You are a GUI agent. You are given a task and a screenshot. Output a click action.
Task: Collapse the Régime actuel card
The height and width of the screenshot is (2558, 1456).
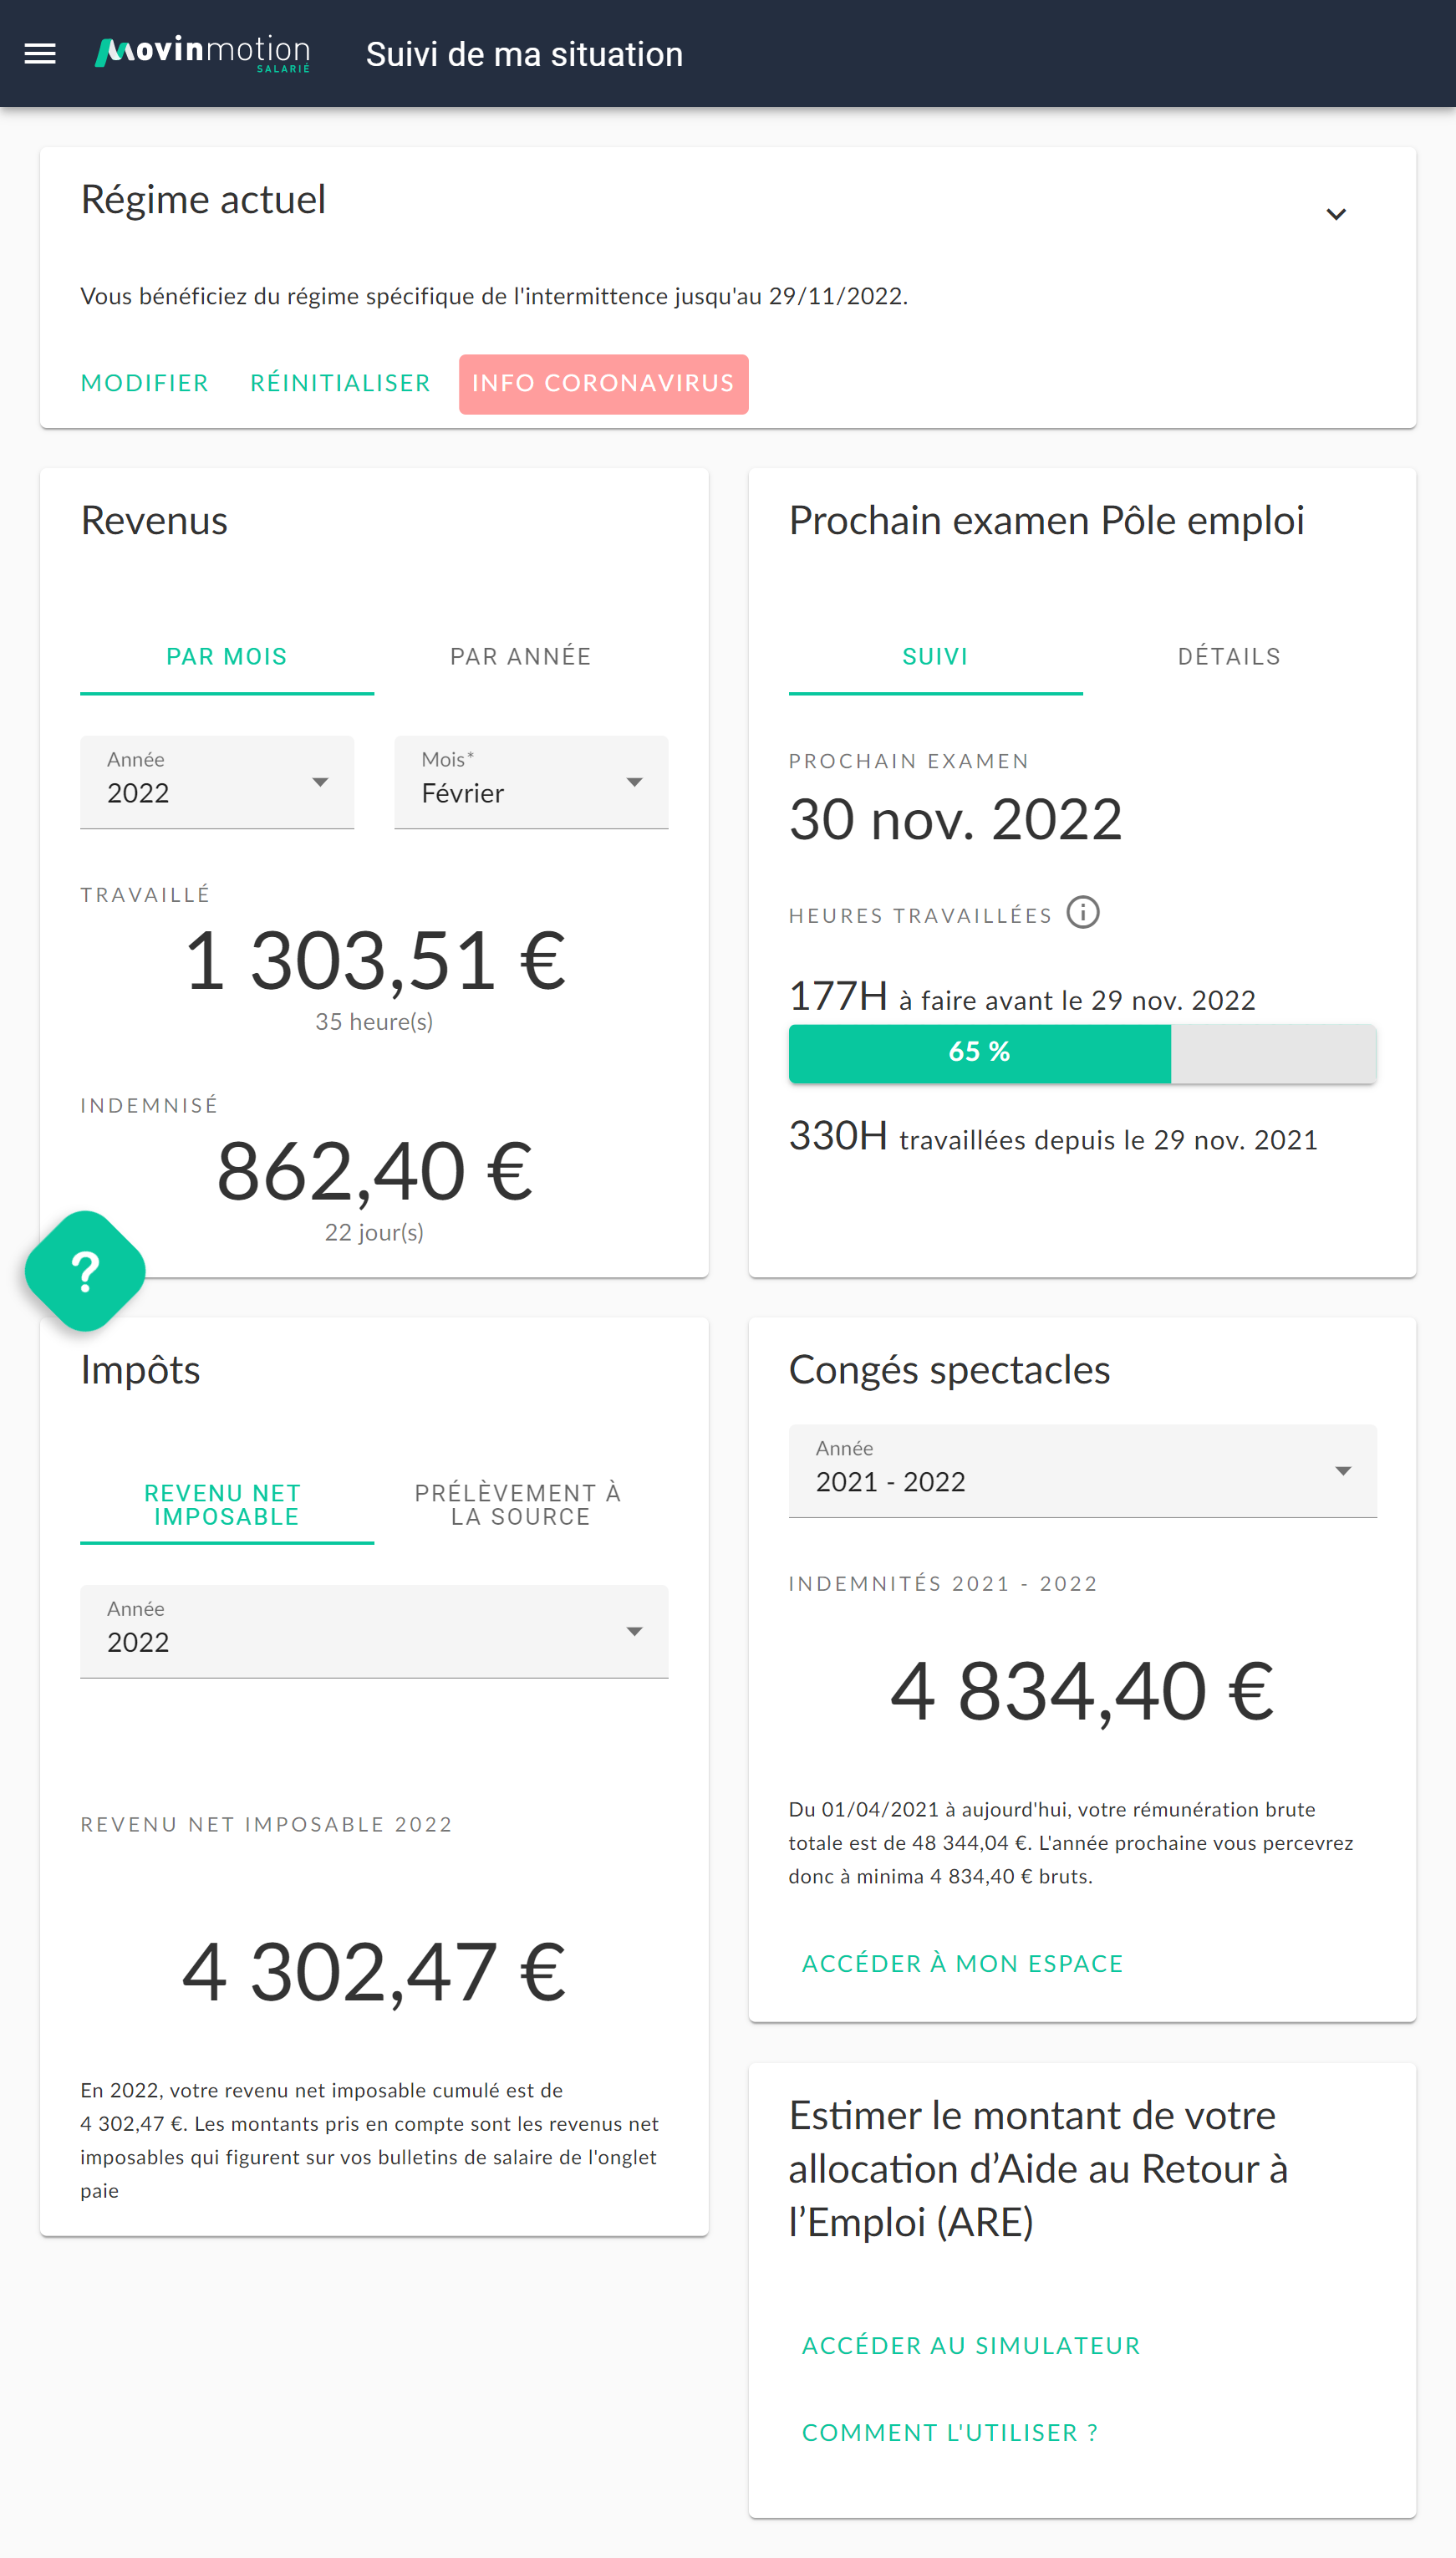click(1336, 214)
